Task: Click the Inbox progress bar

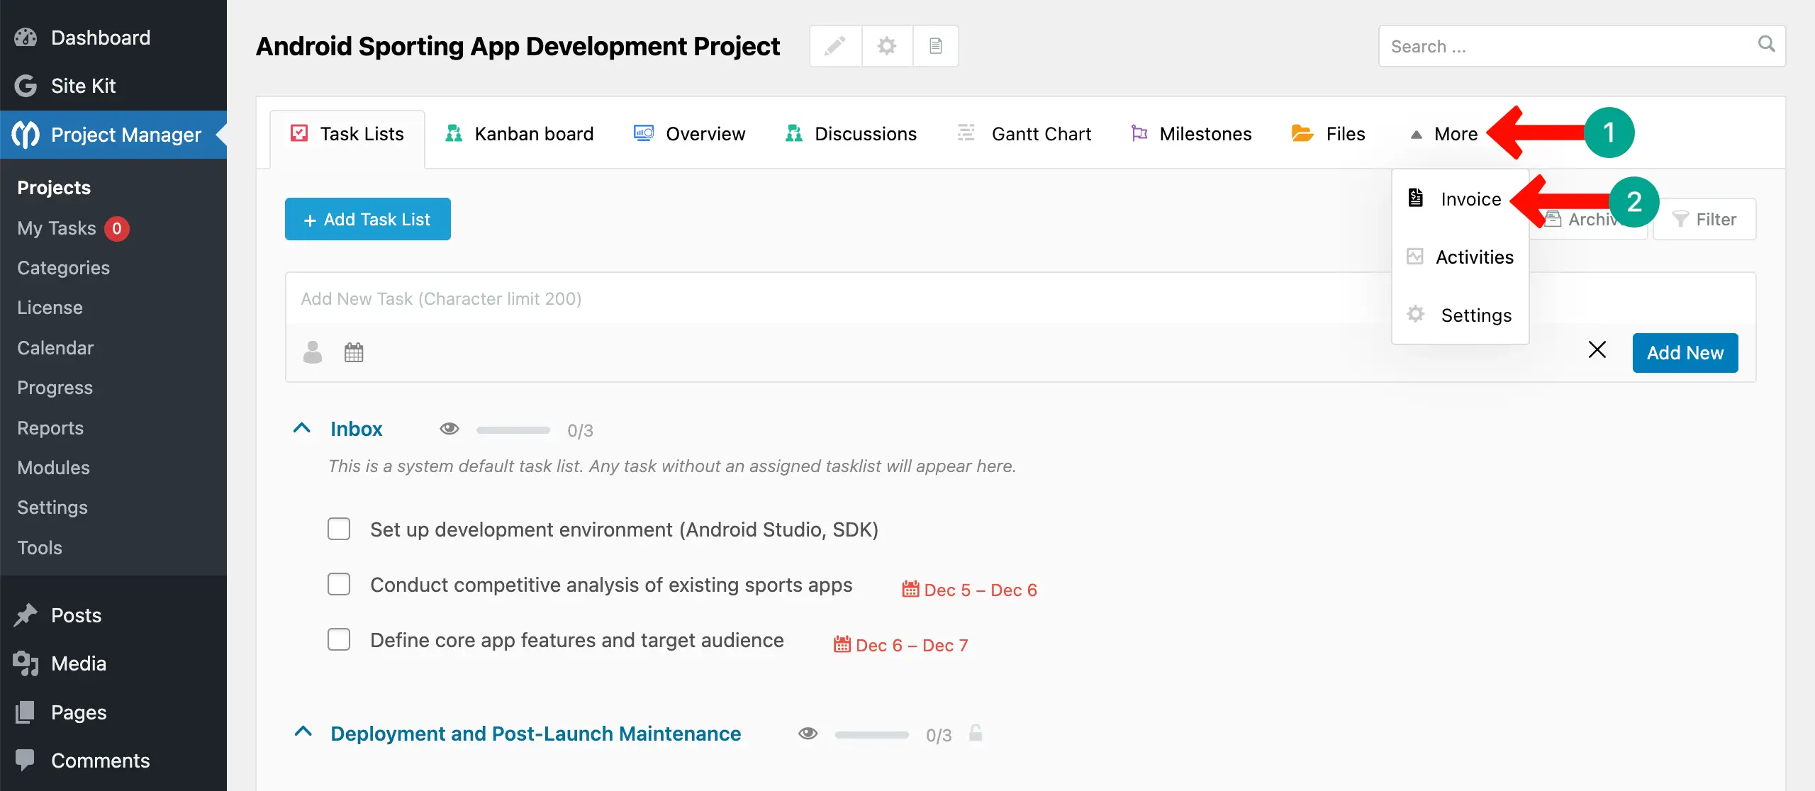Action: tap(513, 430)
